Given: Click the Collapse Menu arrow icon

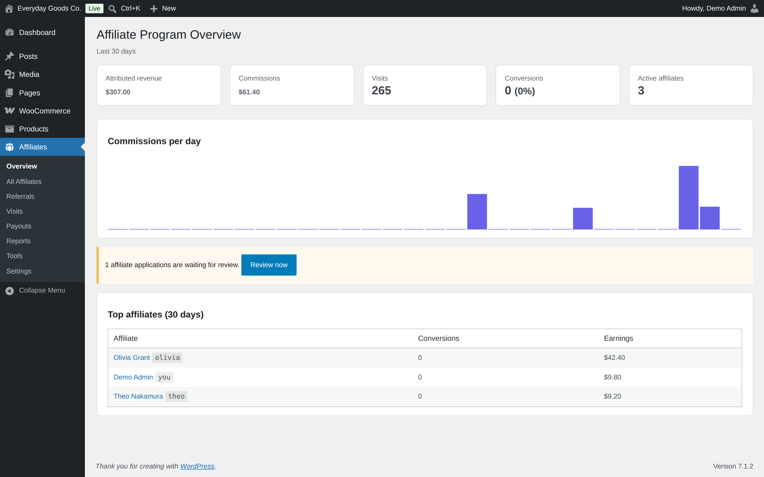Looking at the screenshot, I should pyautogui.click(x=10, y=290).
